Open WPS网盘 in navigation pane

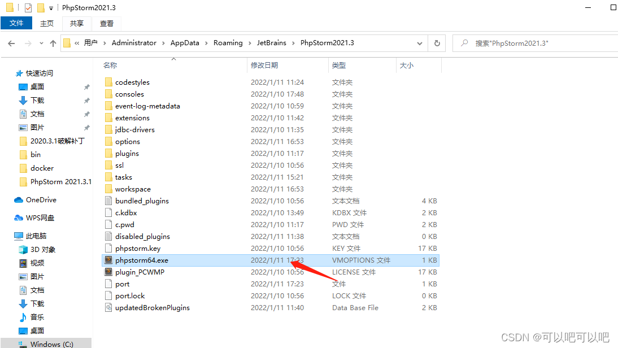40,217
